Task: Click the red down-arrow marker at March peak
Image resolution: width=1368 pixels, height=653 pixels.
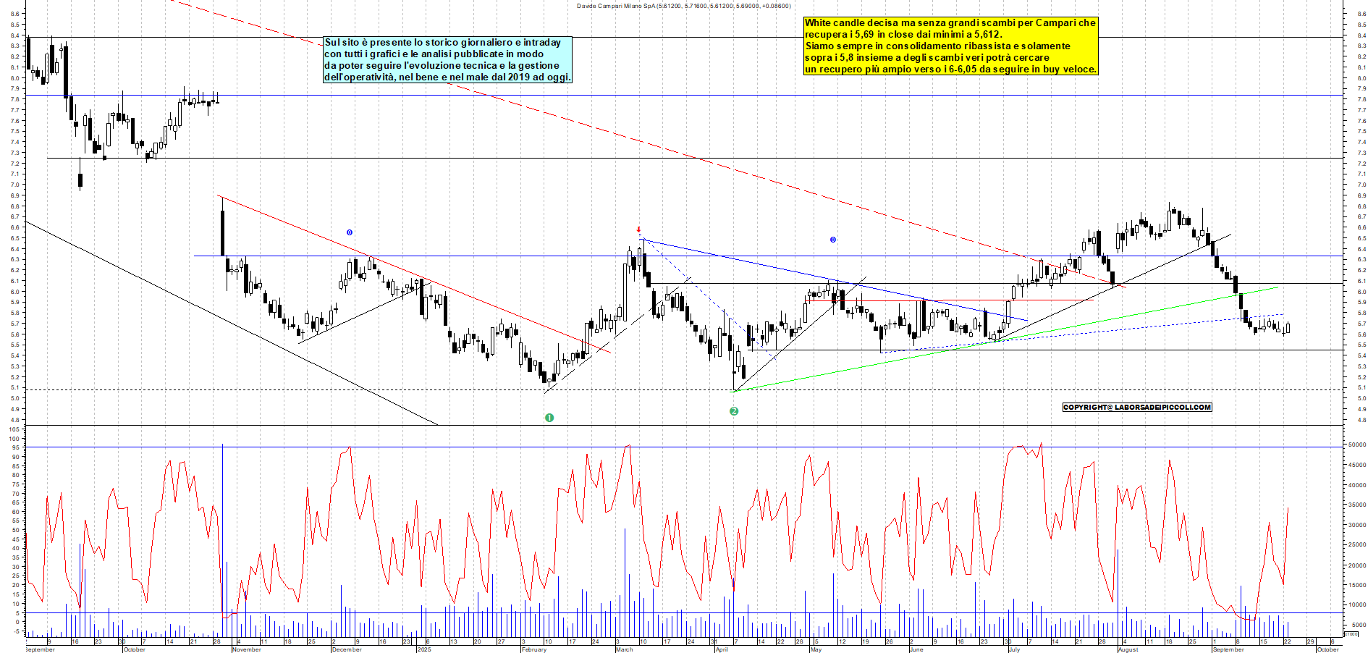Action: pyautogui.click(x=638, y=229)
